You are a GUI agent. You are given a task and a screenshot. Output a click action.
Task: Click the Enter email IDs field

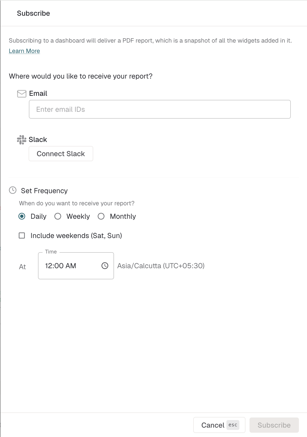click(x=160, y=109)
